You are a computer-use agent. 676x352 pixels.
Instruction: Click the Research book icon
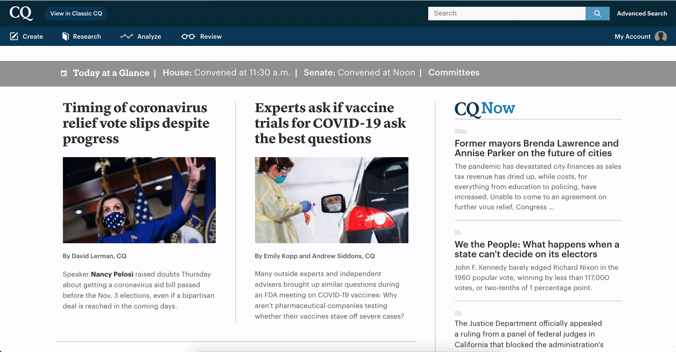click(x=66, y=36)
